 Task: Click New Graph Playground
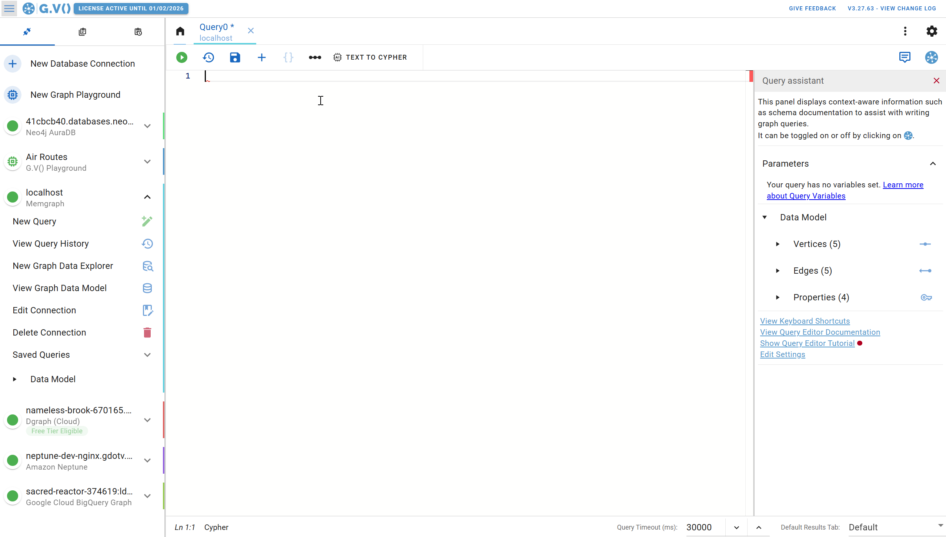82,95
